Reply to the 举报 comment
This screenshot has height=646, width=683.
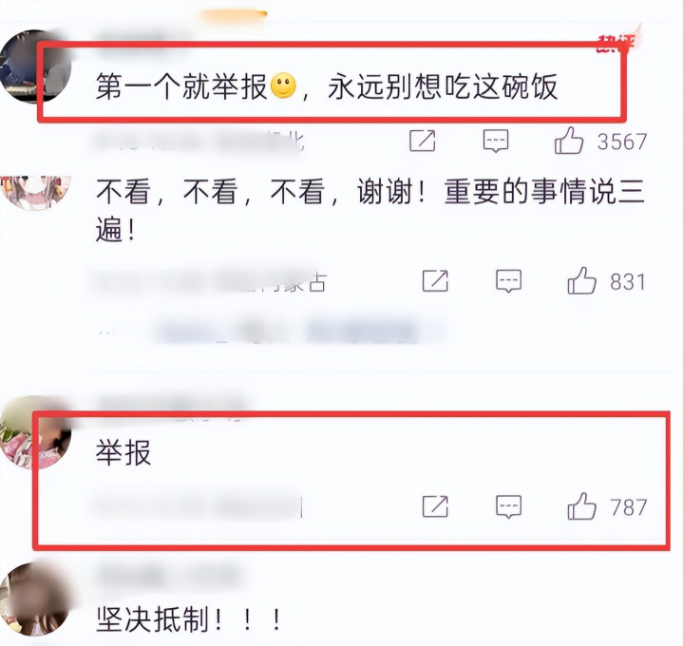point(508,507)
